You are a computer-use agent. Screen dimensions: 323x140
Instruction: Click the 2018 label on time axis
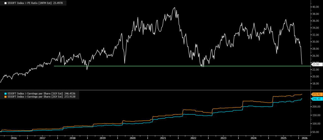coord(72,138)
